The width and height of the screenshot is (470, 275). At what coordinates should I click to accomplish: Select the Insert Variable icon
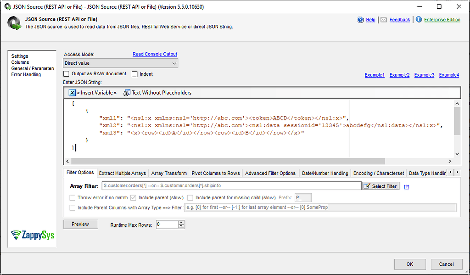[x=72, y=92]
